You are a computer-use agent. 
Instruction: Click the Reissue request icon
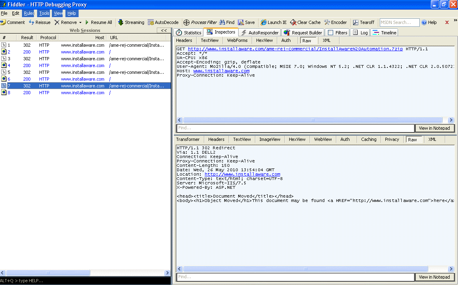click(31, 22)
